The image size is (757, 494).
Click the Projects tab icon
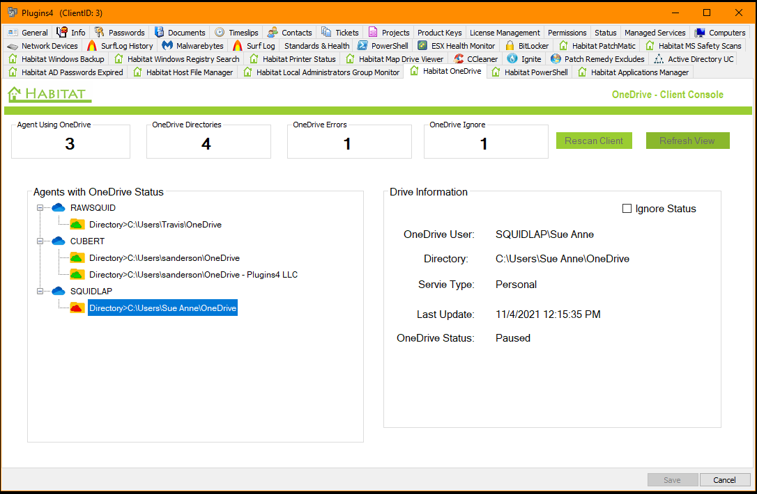point(373,32)
